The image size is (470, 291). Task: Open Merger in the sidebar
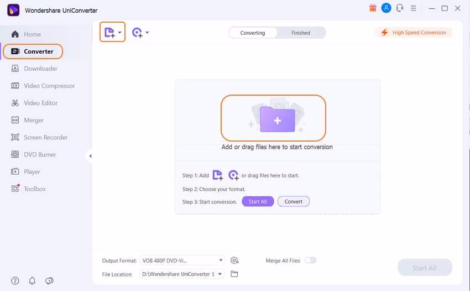(34, 120)
